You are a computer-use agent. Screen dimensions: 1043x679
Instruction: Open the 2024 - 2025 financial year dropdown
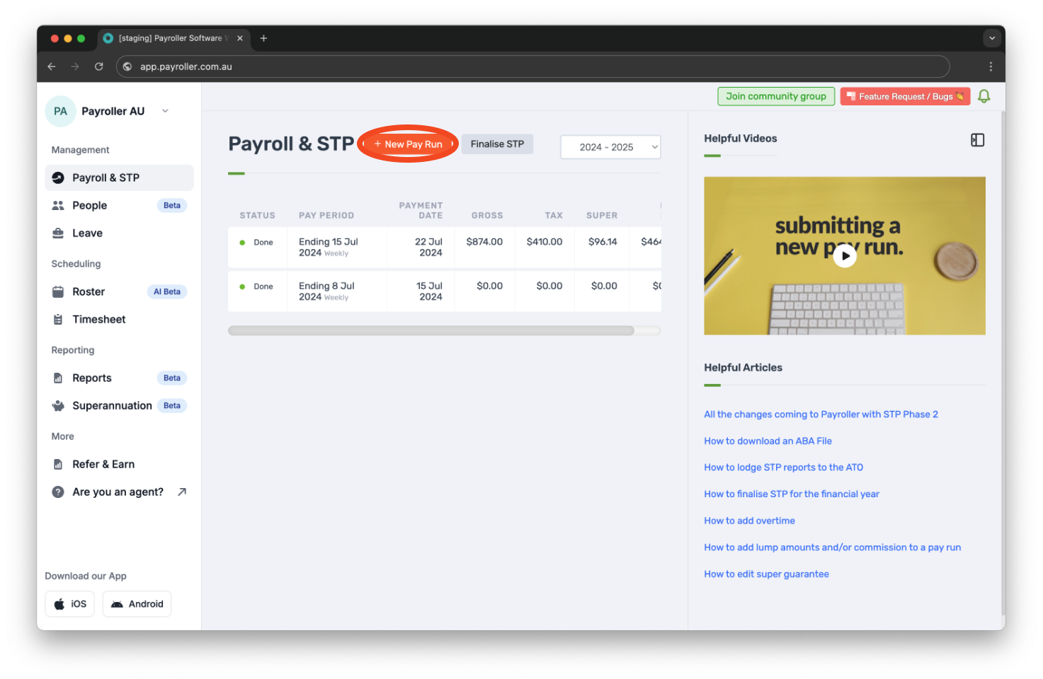click(x=610, y=146)
